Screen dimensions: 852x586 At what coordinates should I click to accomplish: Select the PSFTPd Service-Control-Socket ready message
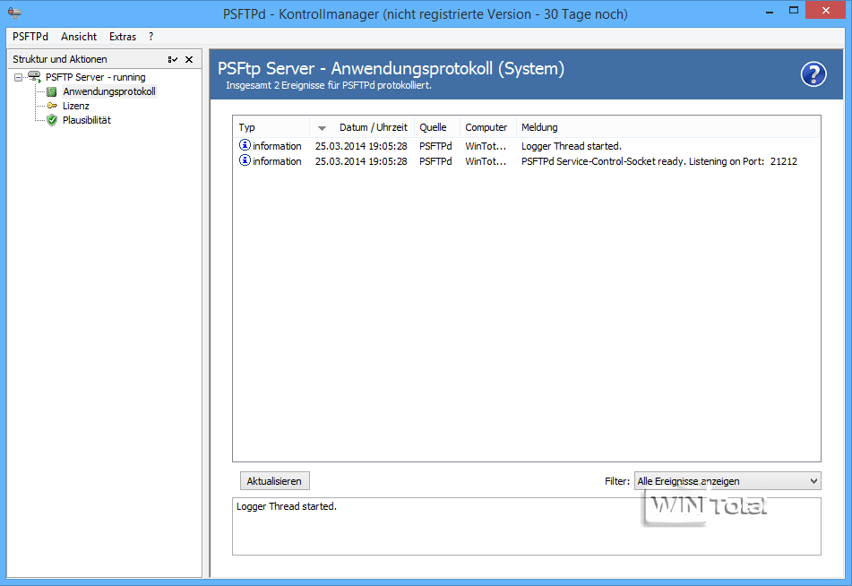tap(659, 161)
